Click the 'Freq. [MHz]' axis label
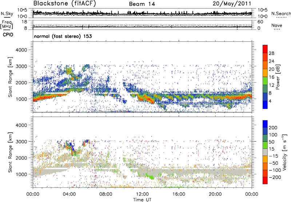 (x=7, y=24)
